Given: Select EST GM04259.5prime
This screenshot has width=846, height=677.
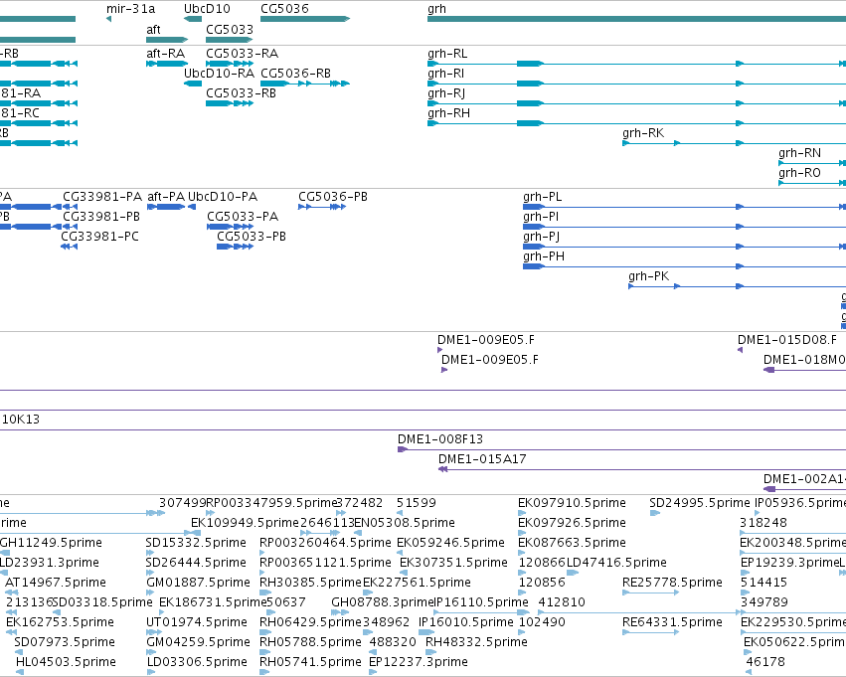Looking at the screenshot, I should pyautogui.click(x=199, y=643).
